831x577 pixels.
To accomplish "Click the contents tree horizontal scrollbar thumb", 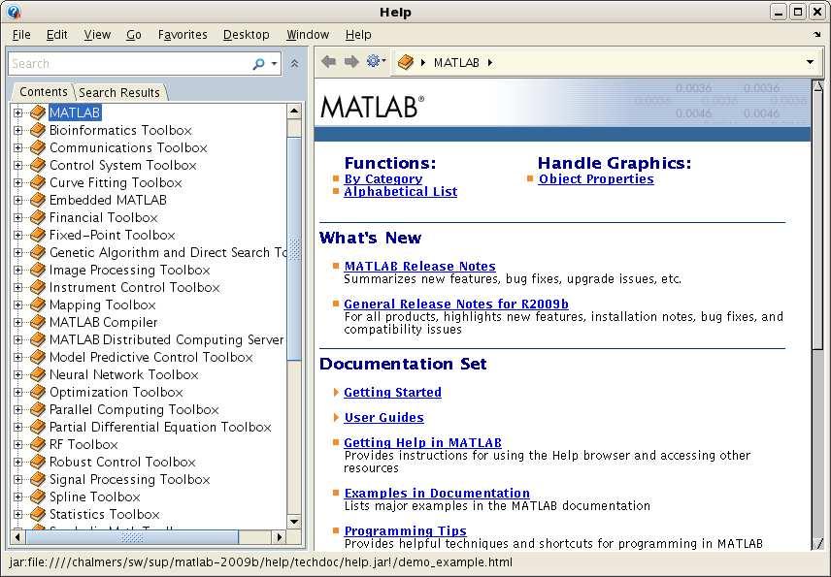I will click(x=131, y=537).
